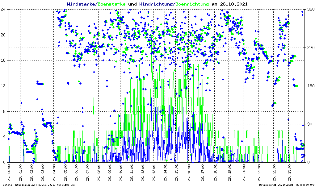
Task: Click the time label '26. 11:01'
Action: click(132, 172)
